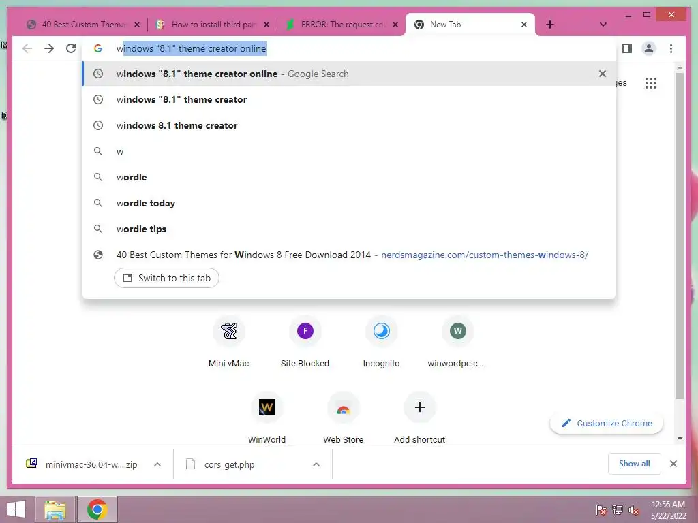698x523 pixels.
Task: Expand the cors_get.php download options
Action: click(x=316, y=464)
